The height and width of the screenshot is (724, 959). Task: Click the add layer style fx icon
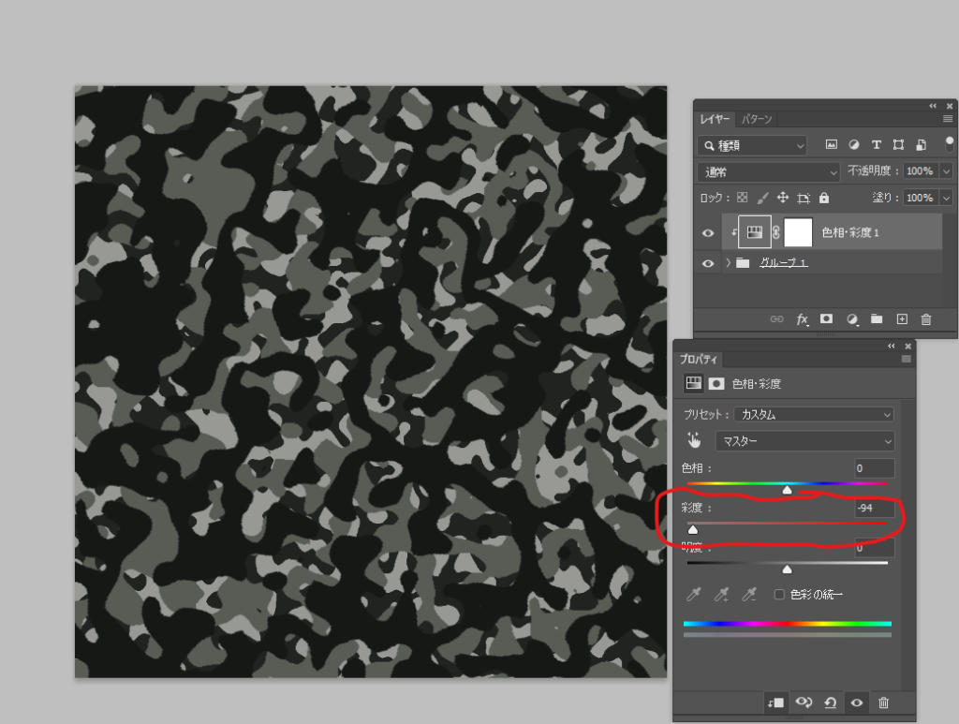(802, 319)
